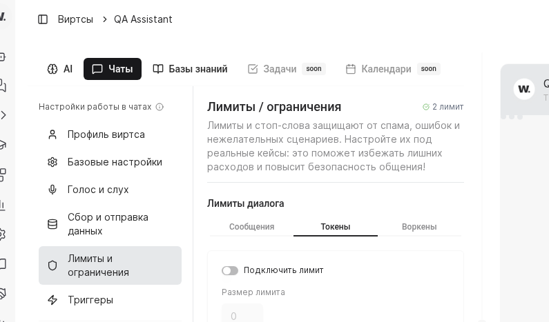The image size is (549, 322).
Task: Switch to the Сообщения limits tab
Action: click(251, 227)
